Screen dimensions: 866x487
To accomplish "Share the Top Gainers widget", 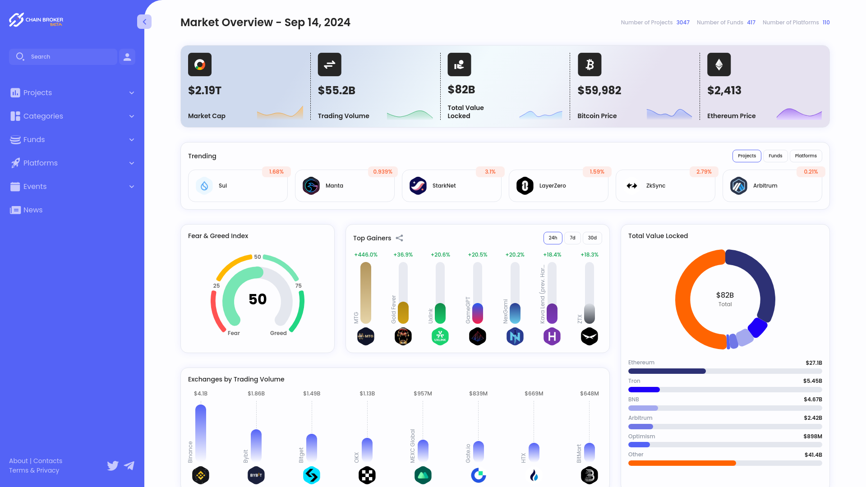I will pyautogui.click(x=399, y=238).
